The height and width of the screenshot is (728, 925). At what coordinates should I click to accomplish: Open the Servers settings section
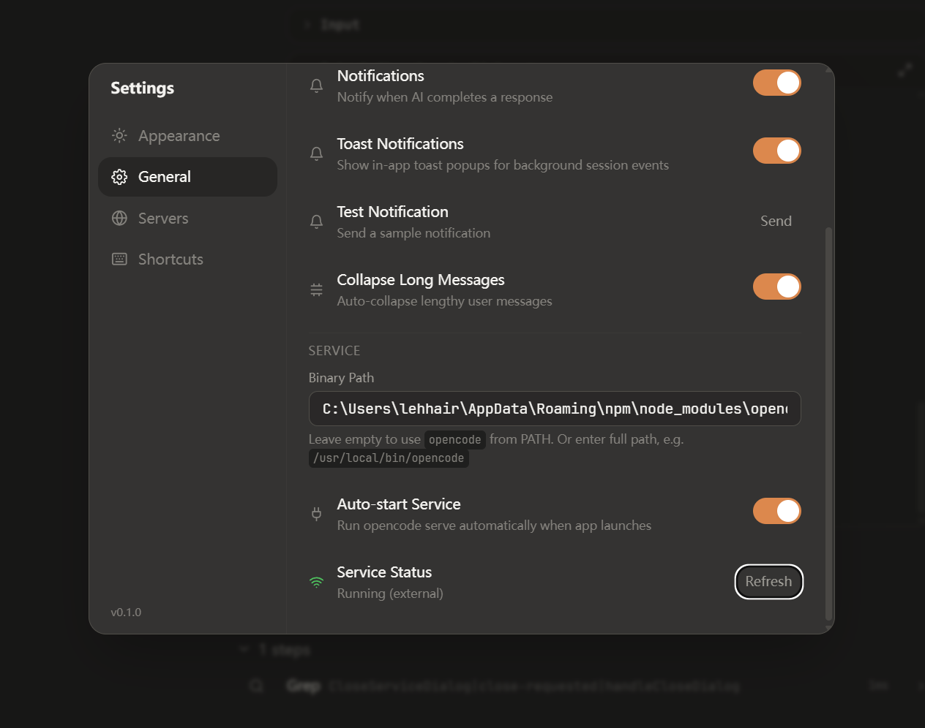pyautogui.click(x=187, y=219)
